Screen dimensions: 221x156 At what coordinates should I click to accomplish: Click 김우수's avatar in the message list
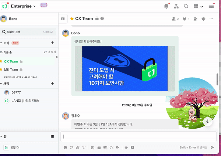66,116
